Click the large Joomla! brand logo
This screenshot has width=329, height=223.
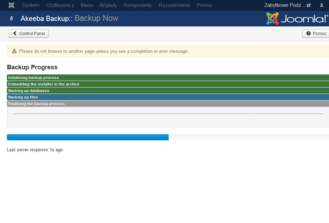coord(297,19)
